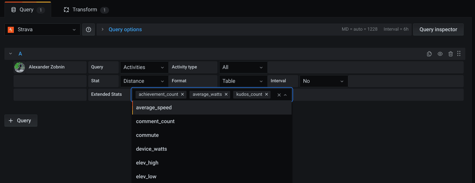Remove the achievement_count tag
Viewport: 475px width, 183px height.
(x=183, y=94)
